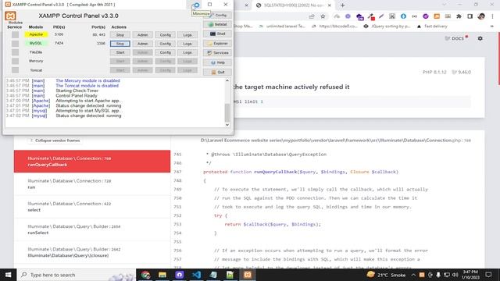Image resolution: width=500 pixels, height=281 pixels.
Task: Click XAMPP log scroll down arrow
Action: tap(227, 125)
